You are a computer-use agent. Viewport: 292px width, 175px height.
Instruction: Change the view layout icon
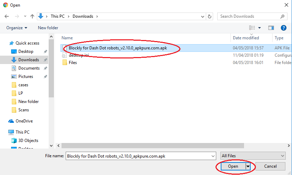[252, 28]
